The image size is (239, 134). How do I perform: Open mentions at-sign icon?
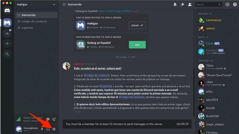pyautogui.click(x=227, y=5)
